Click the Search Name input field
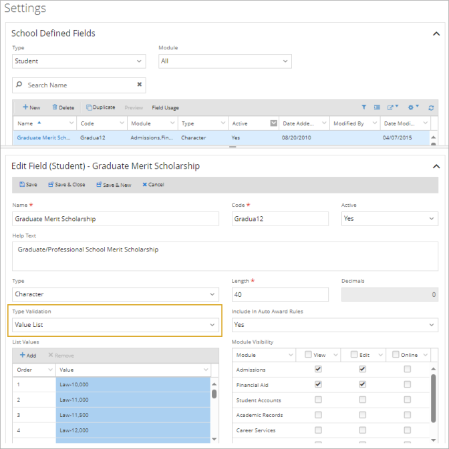449x449 pixels. (x=80, y=85)
